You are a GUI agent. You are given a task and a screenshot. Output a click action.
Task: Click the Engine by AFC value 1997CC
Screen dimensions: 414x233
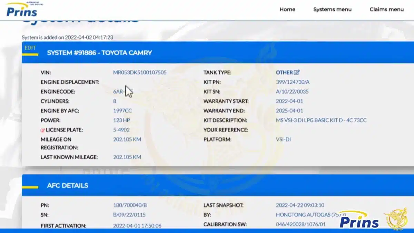pyautogui.click(x=122, y=111)
